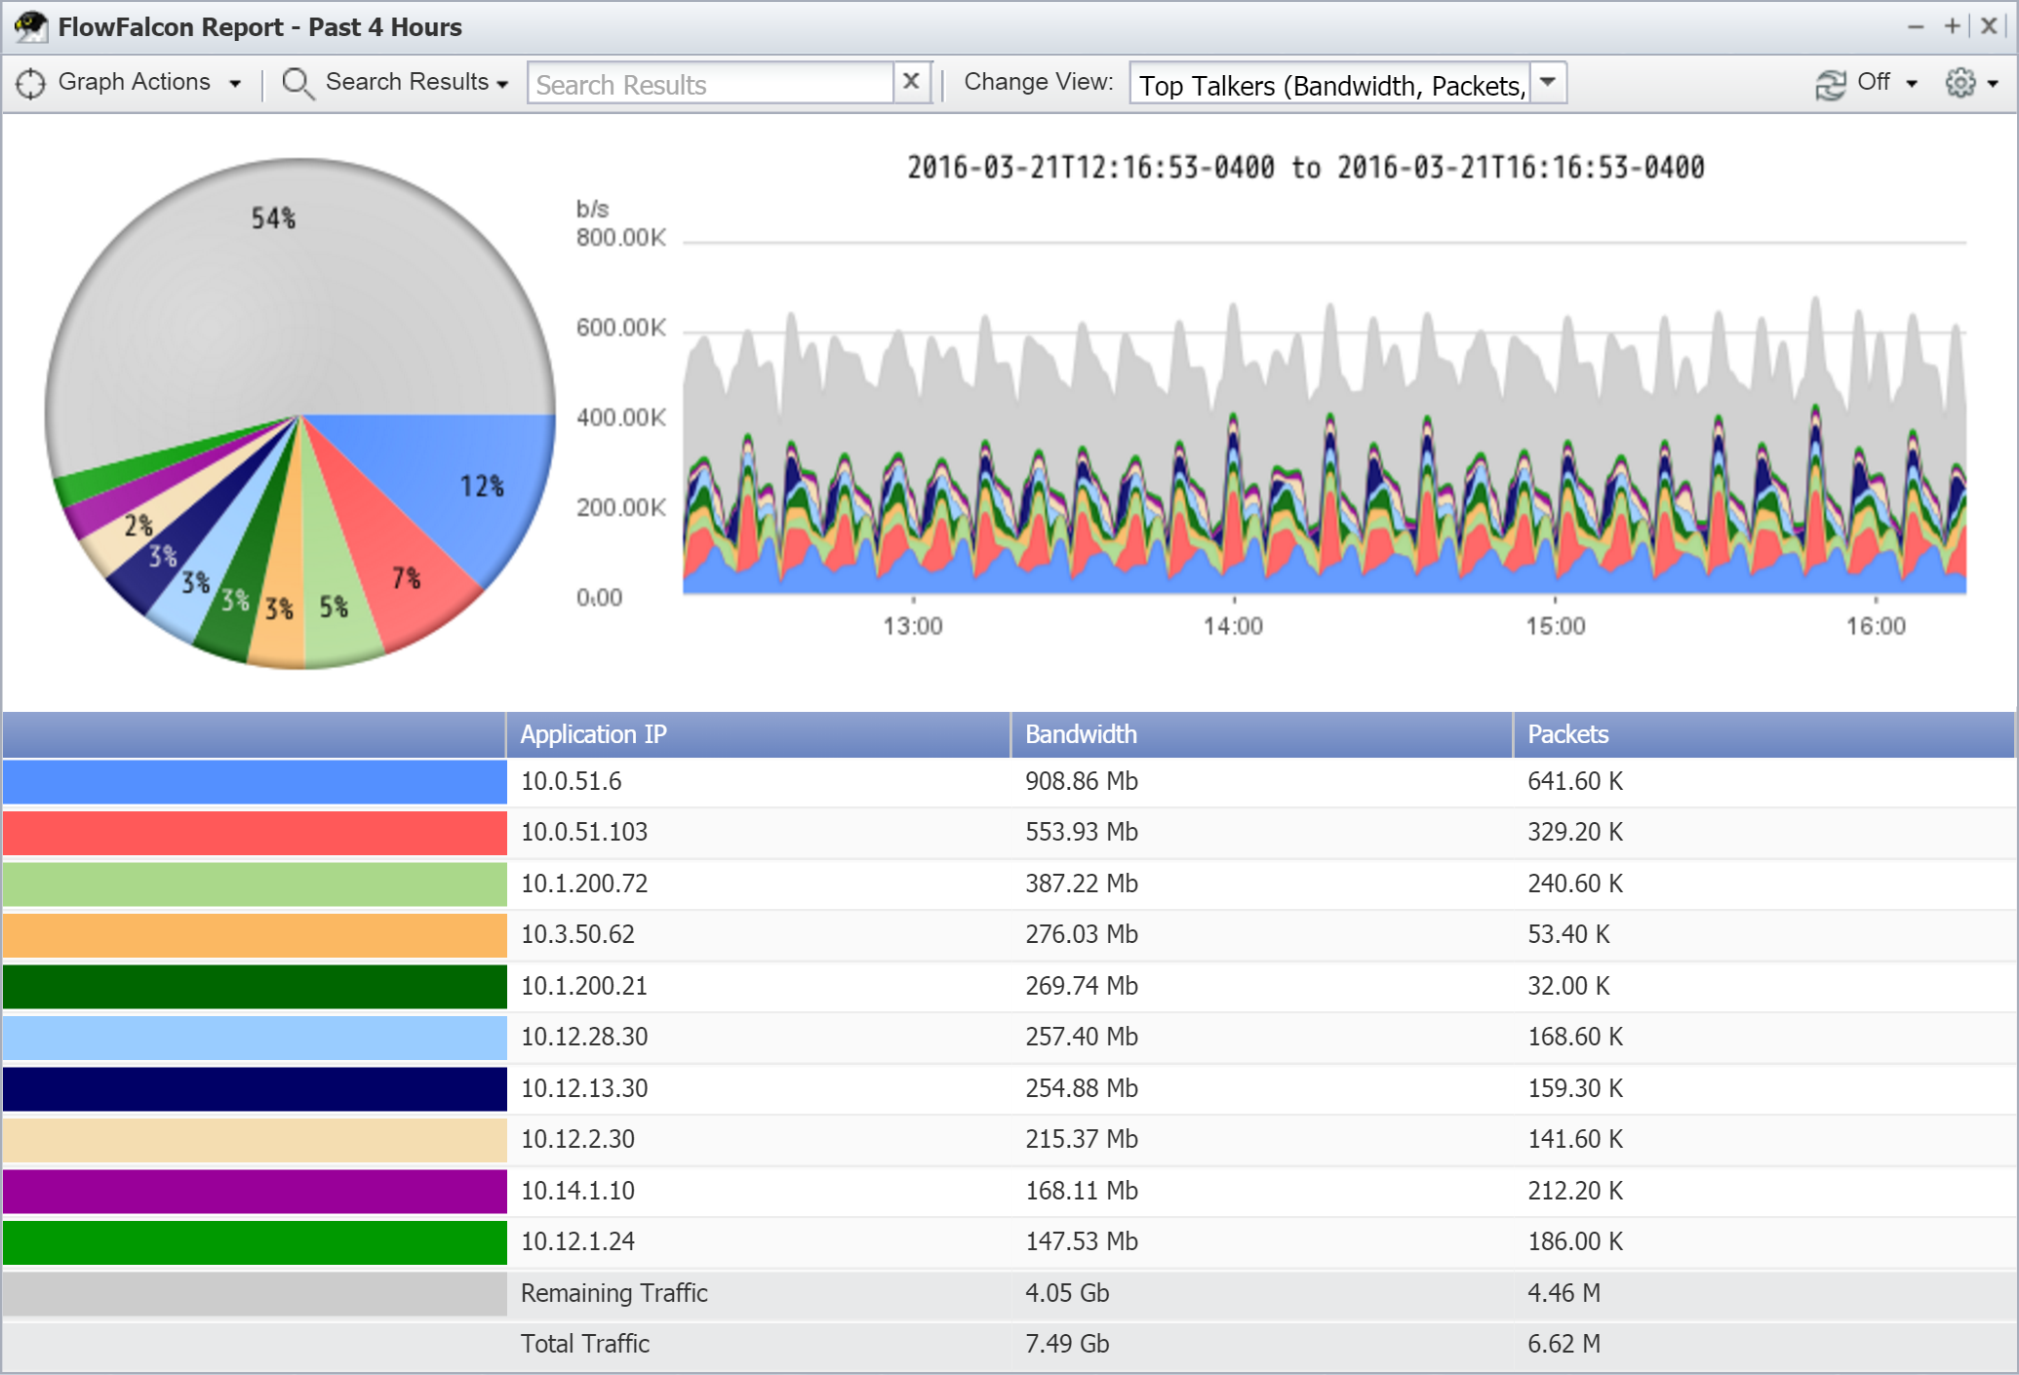Sort by the Bandwidth column header
This screenshot has width=2019, height=1375.
pyautogui.click(x=1261, y=734)
